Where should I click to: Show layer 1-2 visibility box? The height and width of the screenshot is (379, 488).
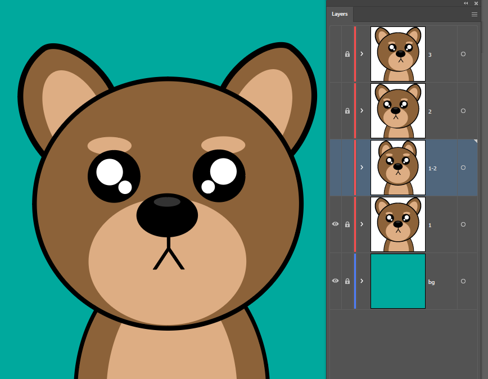pyautogui.click(x=336, y=168)
